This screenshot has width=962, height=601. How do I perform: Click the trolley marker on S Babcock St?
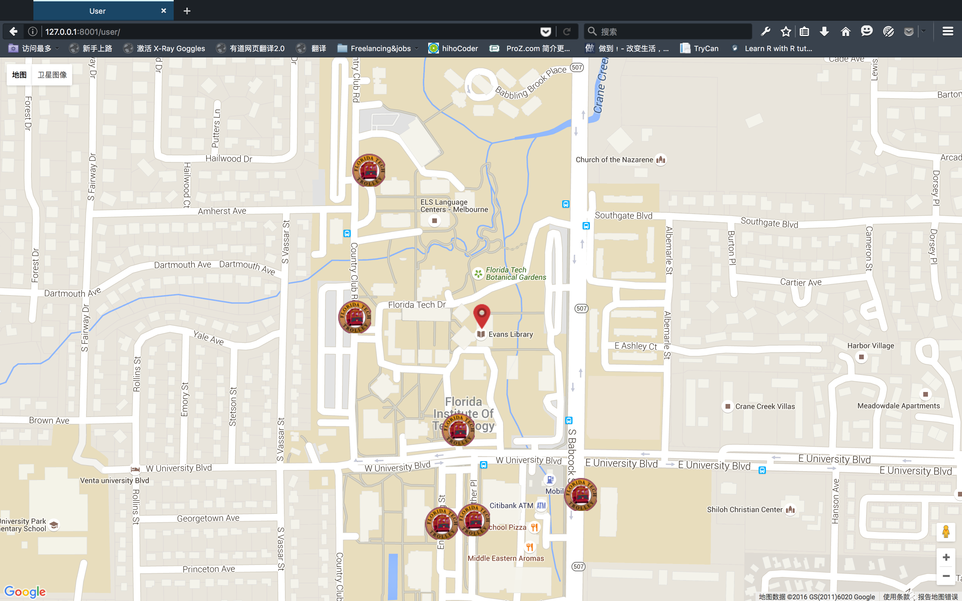point(581,494)
